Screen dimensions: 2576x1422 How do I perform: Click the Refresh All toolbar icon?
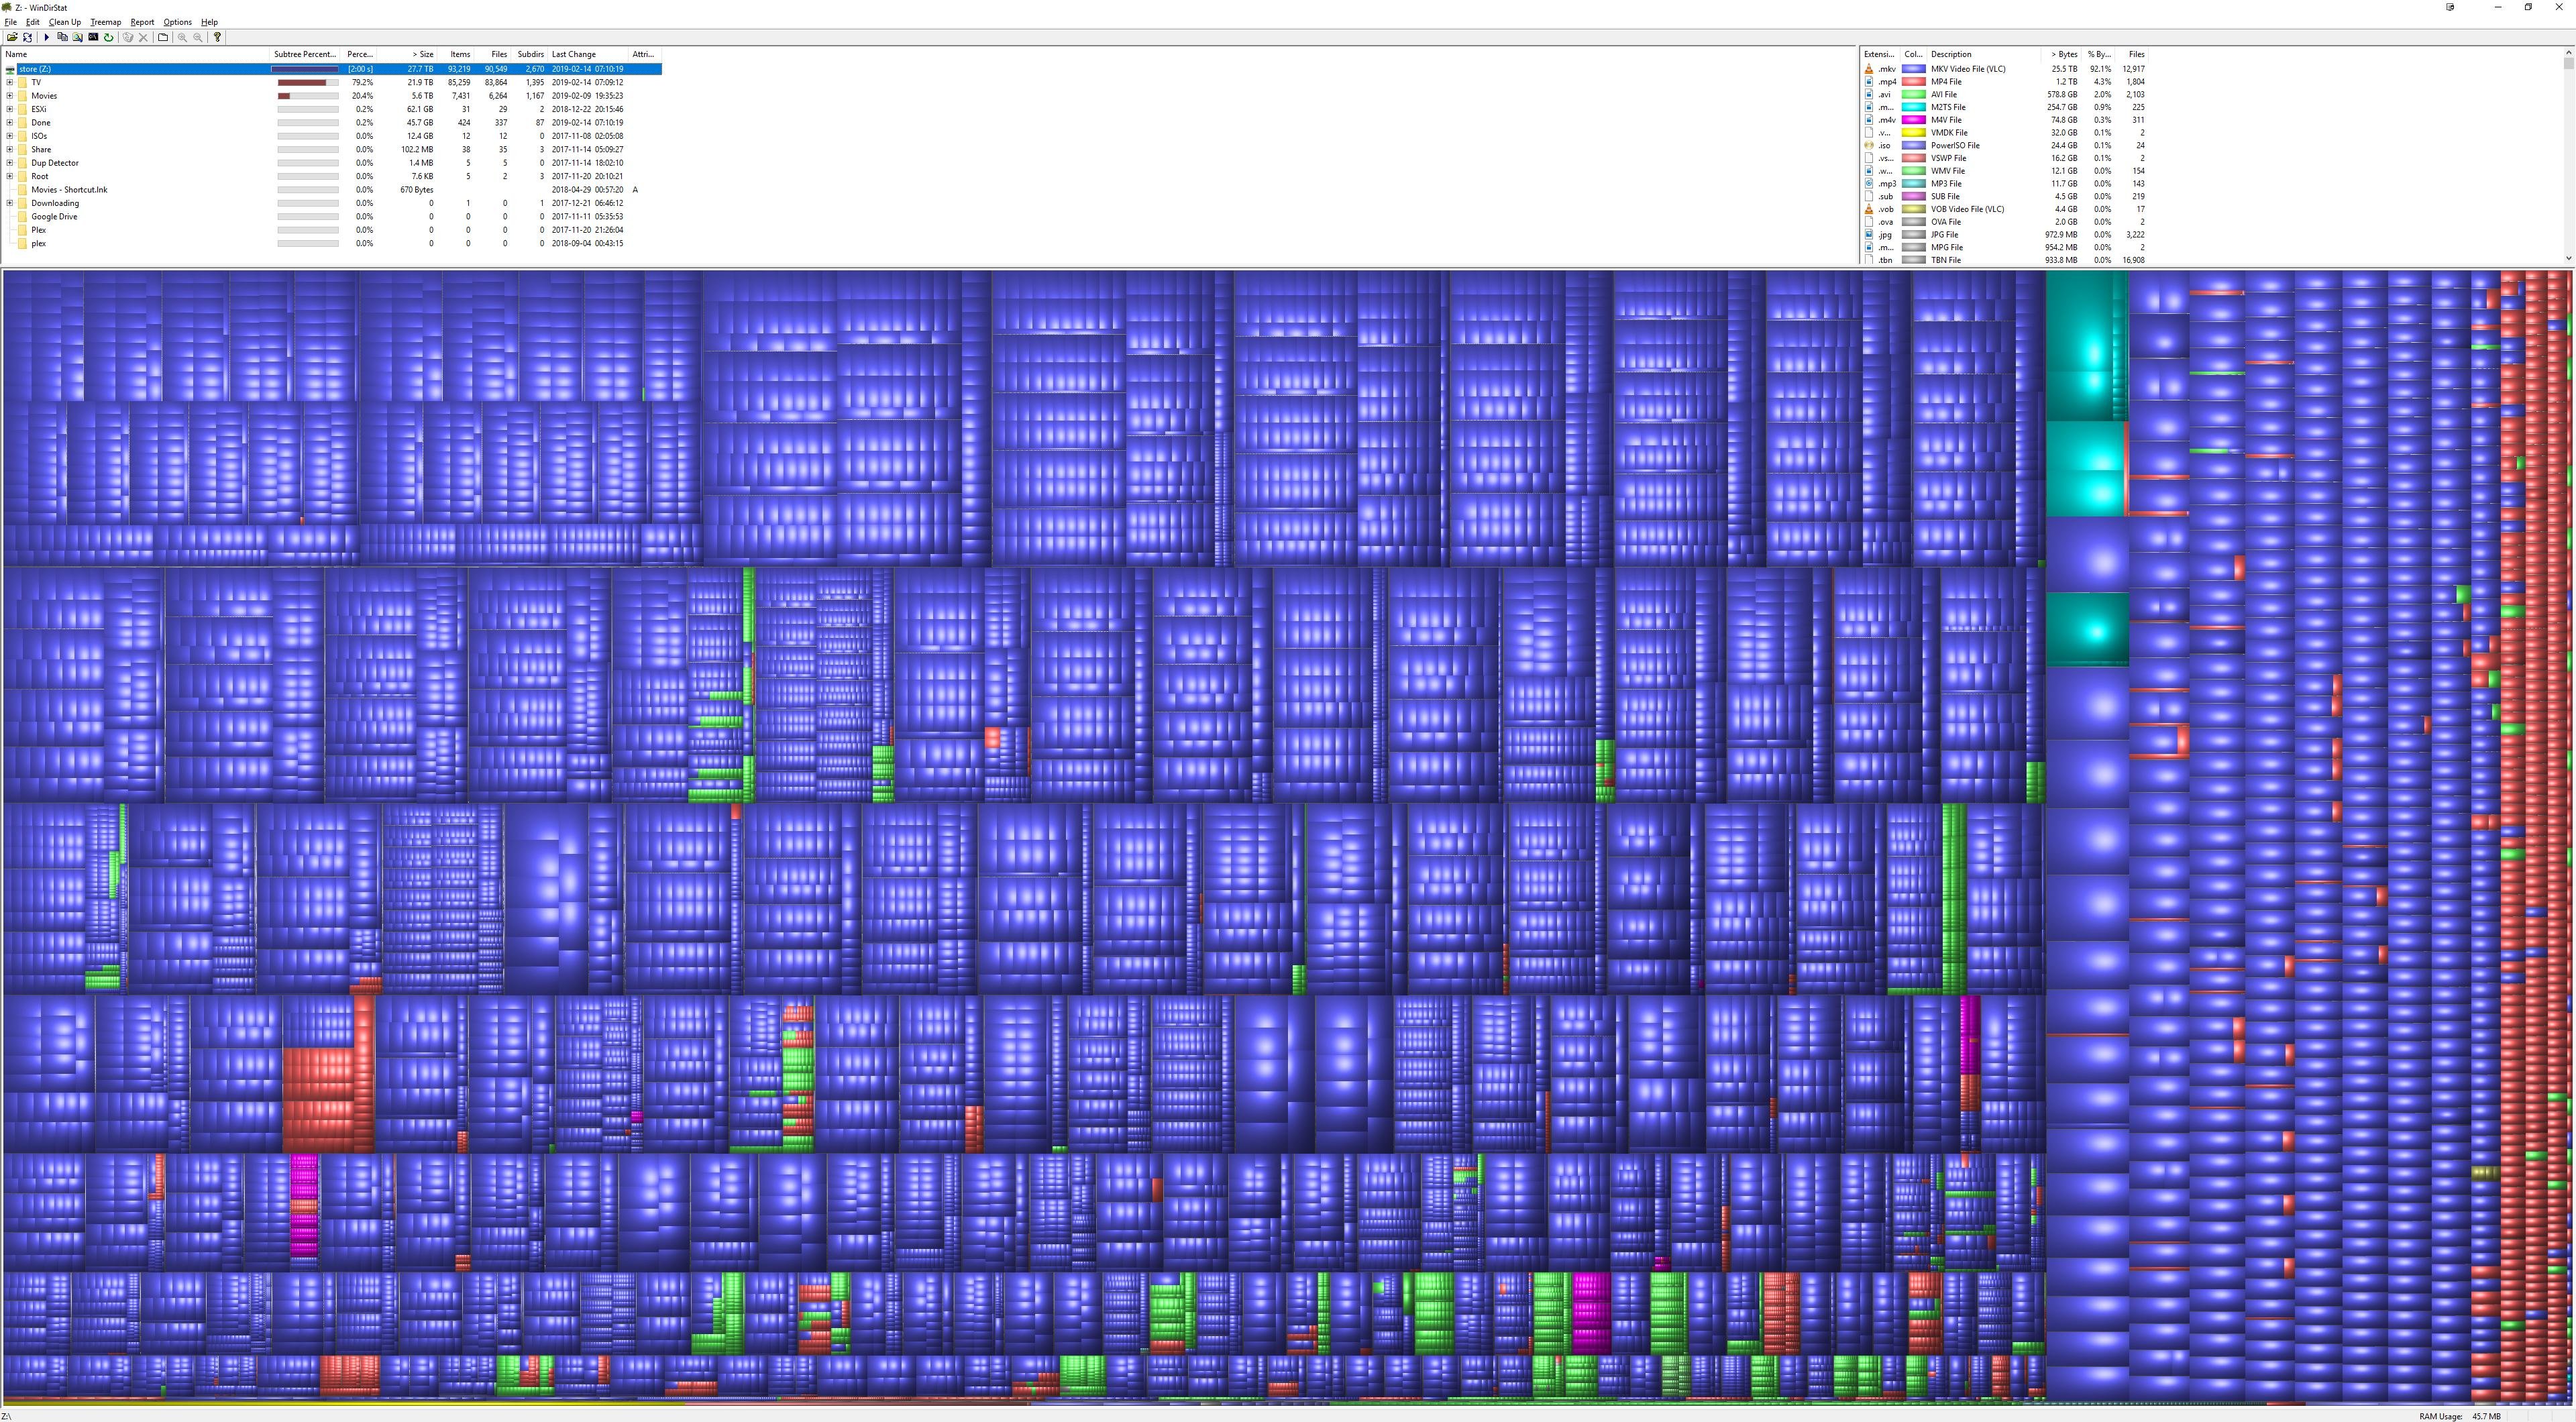[27, 37]
